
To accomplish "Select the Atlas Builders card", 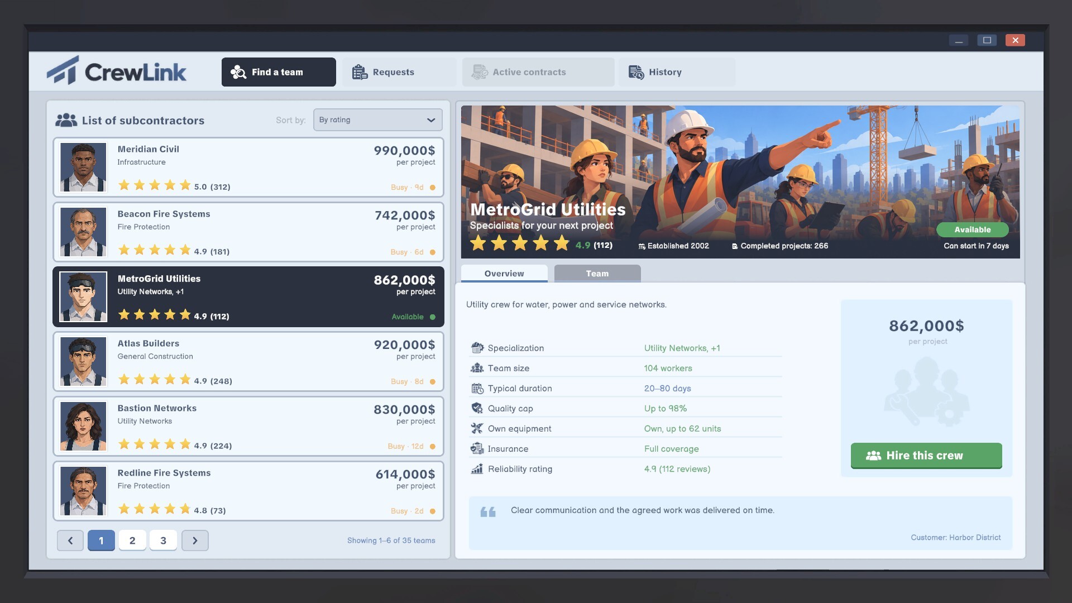I will point(248,362).
